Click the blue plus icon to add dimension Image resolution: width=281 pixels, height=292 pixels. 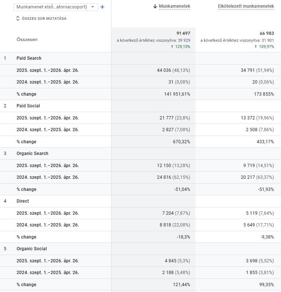coord(102,7)
